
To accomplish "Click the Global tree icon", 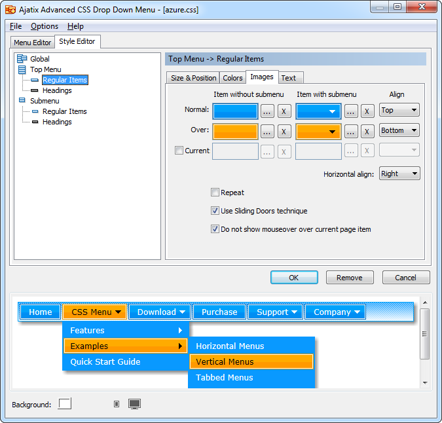I will (x=22, y=59).
